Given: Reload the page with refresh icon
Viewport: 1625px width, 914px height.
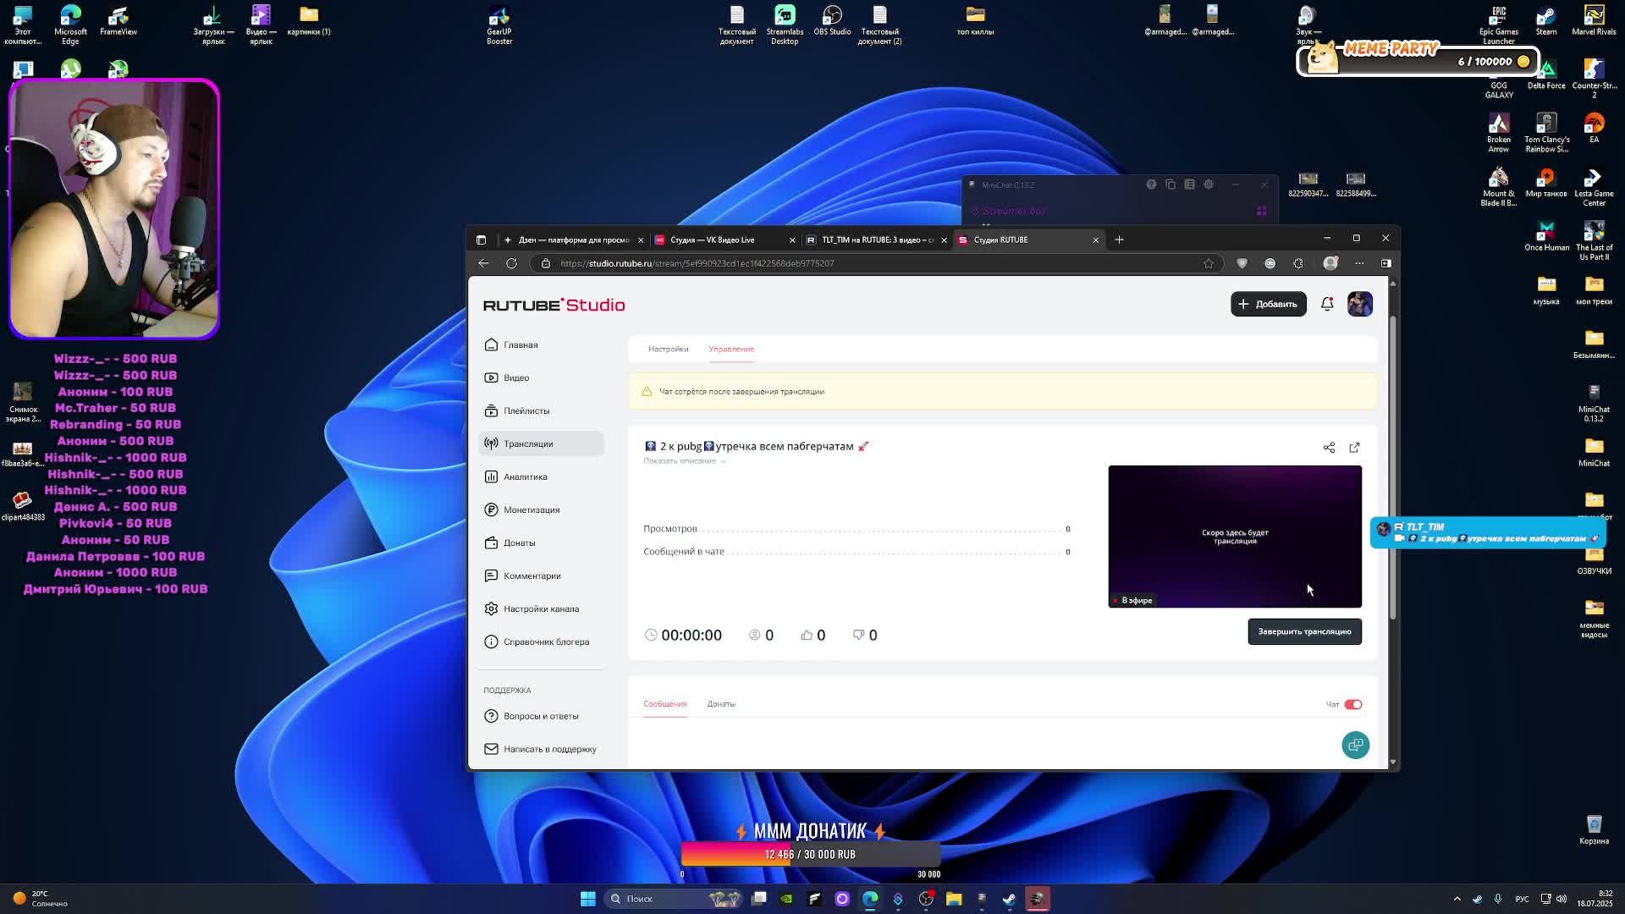Looking at the screenshot, I should pyautogui.click(x=511, y=263).
